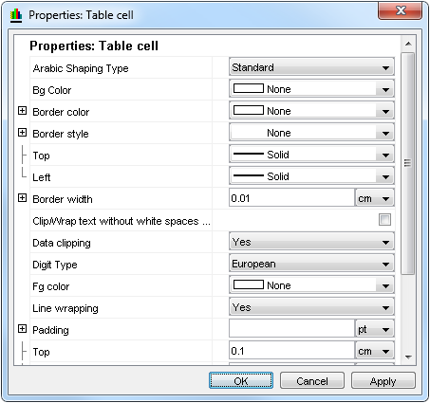430x403 pixels.
Task: Expand the Padding property group
Action: (x=22, y=329)
